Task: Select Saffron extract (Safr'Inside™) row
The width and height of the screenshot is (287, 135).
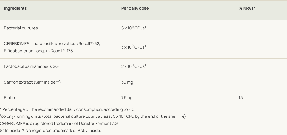Action: [32, 82]
